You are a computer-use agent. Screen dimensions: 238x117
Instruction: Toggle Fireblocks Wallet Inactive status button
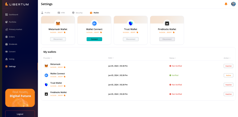pyautogui.click(x=228, y=94)
